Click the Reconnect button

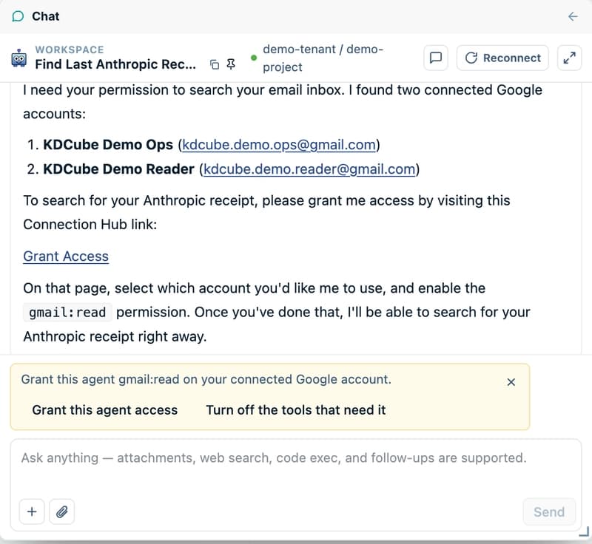click(x=502, y=58)
